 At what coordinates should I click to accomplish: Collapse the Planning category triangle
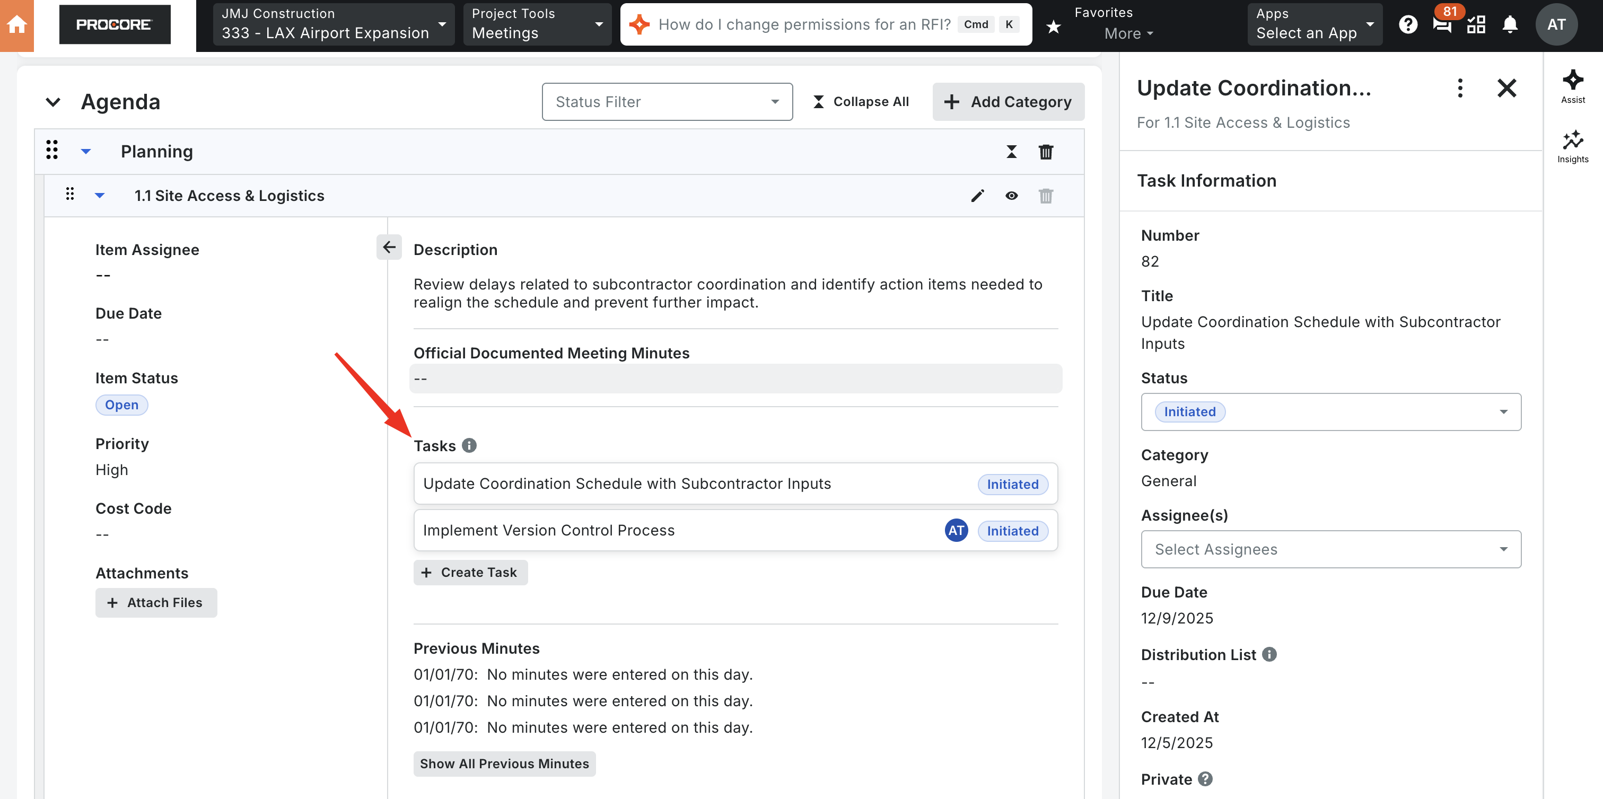pyautogui.click(x=86, y=152)
